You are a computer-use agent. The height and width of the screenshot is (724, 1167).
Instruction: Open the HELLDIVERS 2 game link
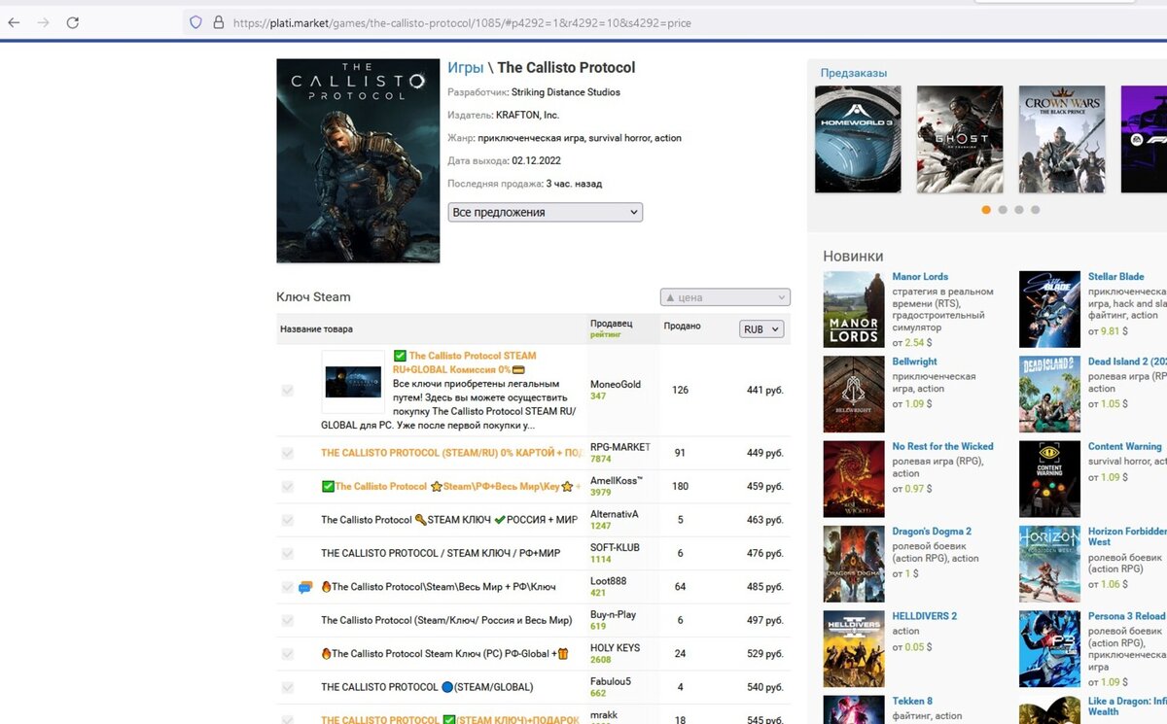pyautogui.click(x=925, y=616)
